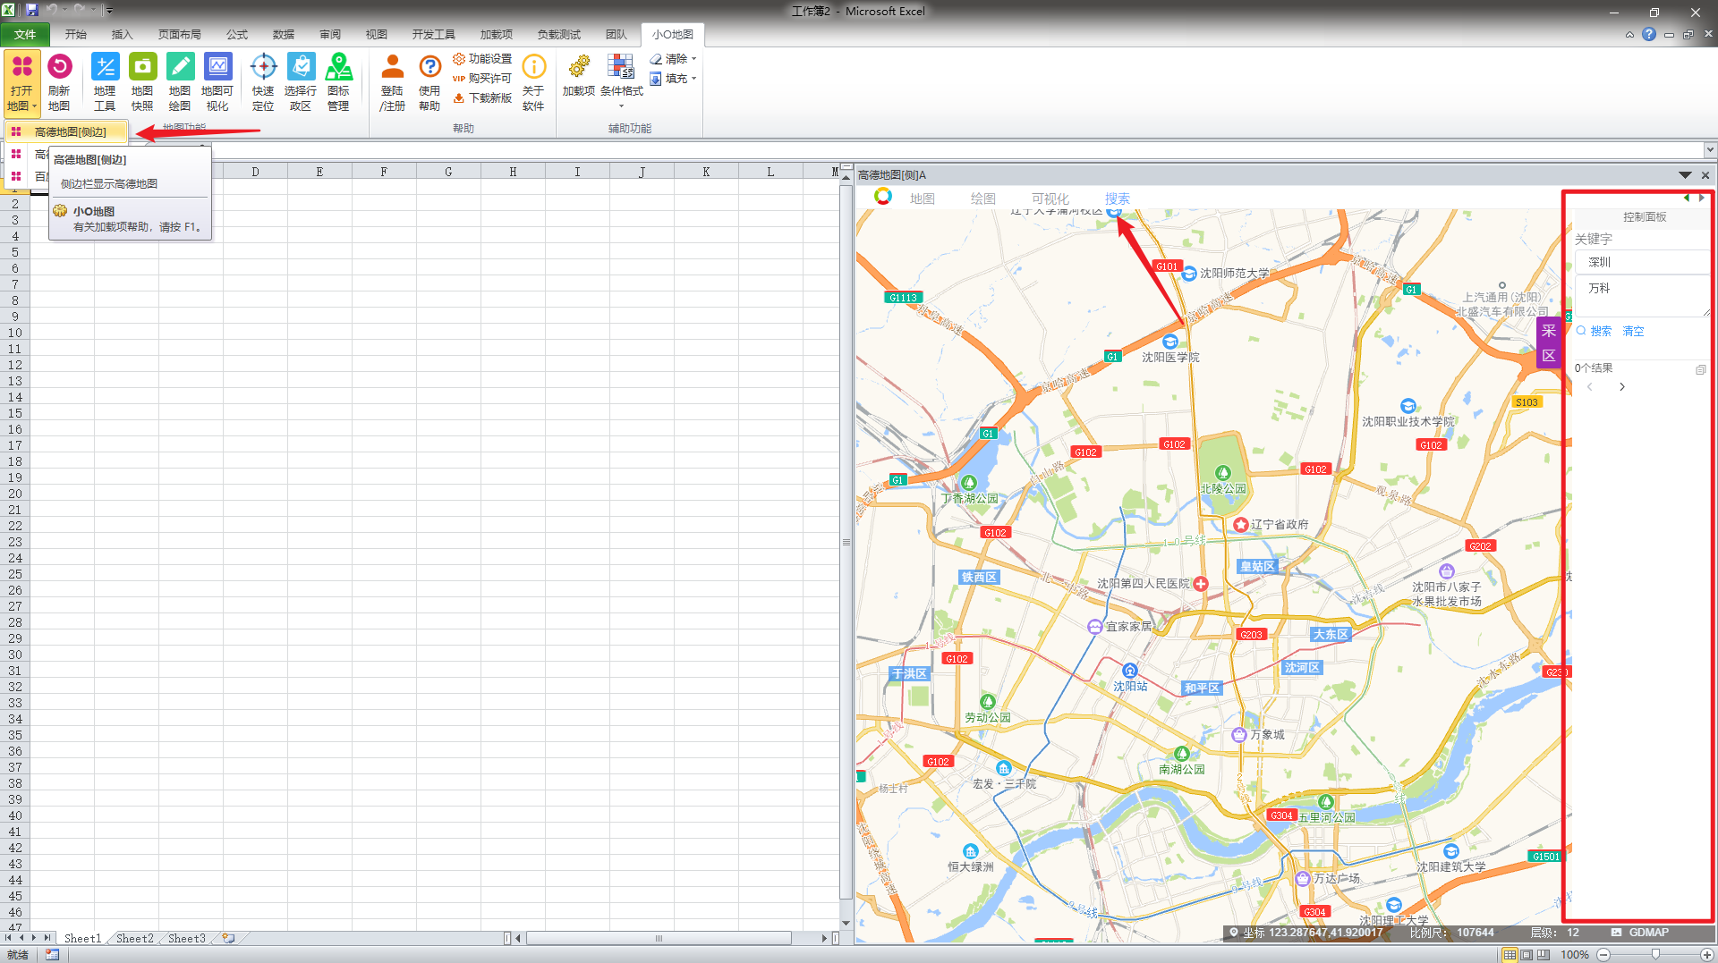
Task: Open the 打开地图 (open map) dropdown button
Action: point(21,82)
